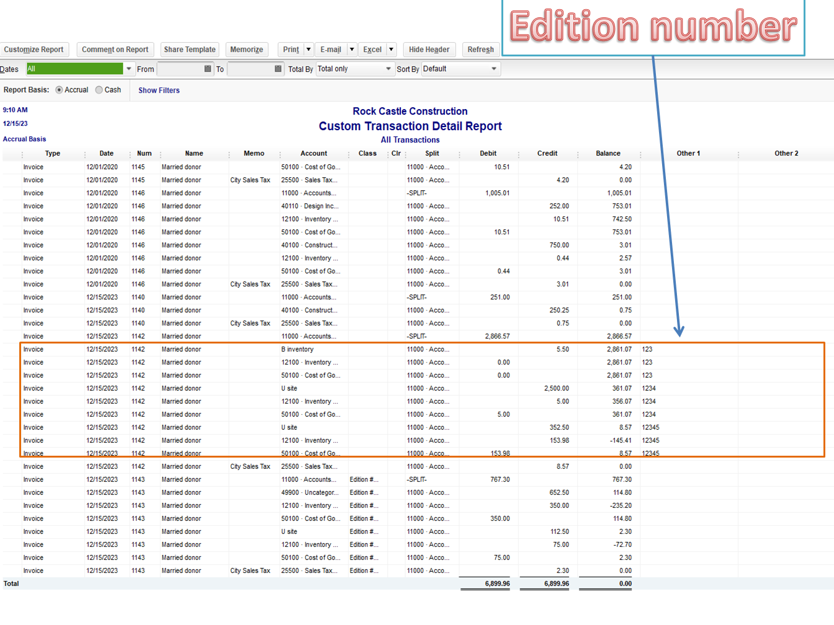Click Comment on Report
The height and width of the screenshot is (625, 834).
(115, 50)
